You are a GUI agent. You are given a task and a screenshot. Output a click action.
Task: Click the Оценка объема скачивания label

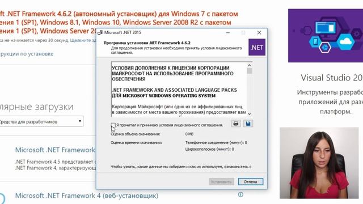coord(135,134)
